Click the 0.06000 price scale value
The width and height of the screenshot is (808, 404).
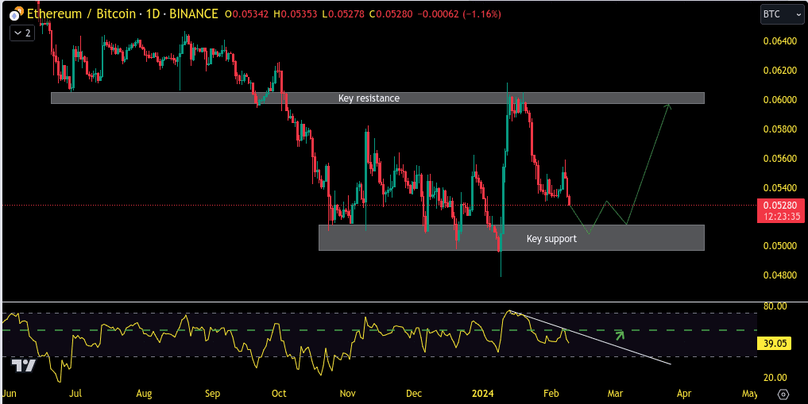point(779,99)
